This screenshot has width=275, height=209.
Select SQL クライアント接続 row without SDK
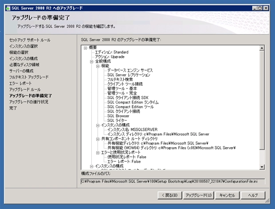[x=124, y=112]
